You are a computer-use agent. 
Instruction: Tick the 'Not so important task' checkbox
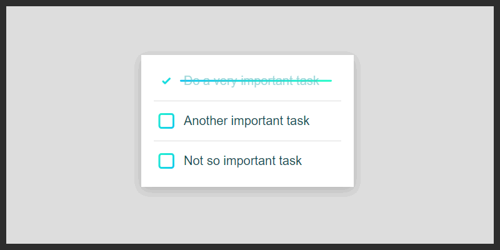point(166,161)
